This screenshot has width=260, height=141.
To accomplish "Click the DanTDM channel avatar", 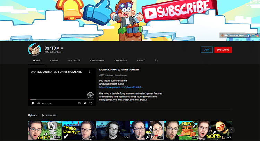I will coord(34,50).
